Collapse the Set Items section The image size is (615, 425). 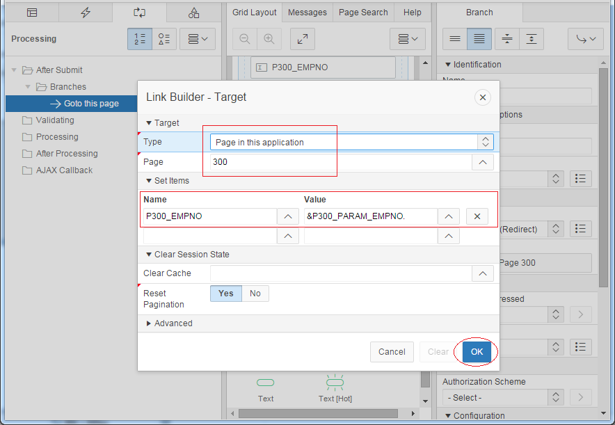pos(149,181)
